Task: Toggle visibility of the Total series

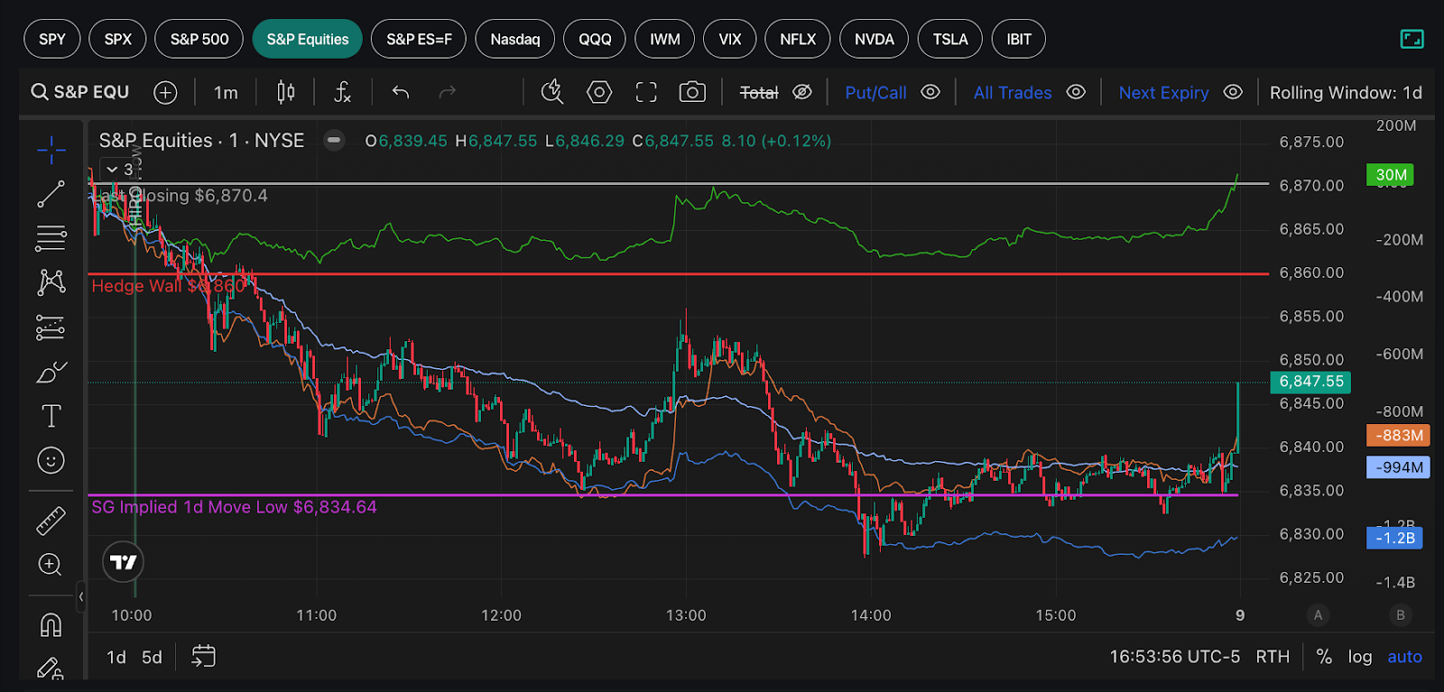Action: tap(802, 92)
